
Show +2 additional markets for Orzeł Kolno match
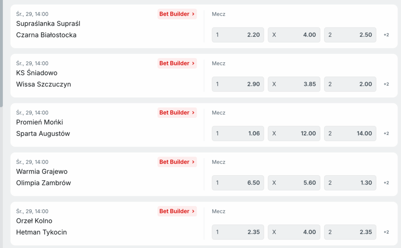point(386,232)
